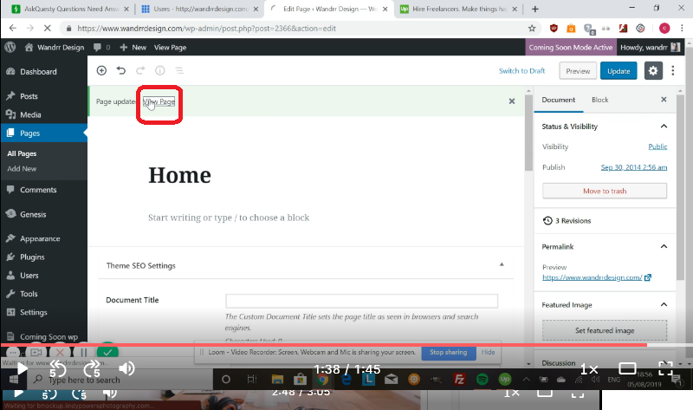Switch video to theater mode
Image resolution: width=693 pixels, height=410 pixels.
[627, 368]
